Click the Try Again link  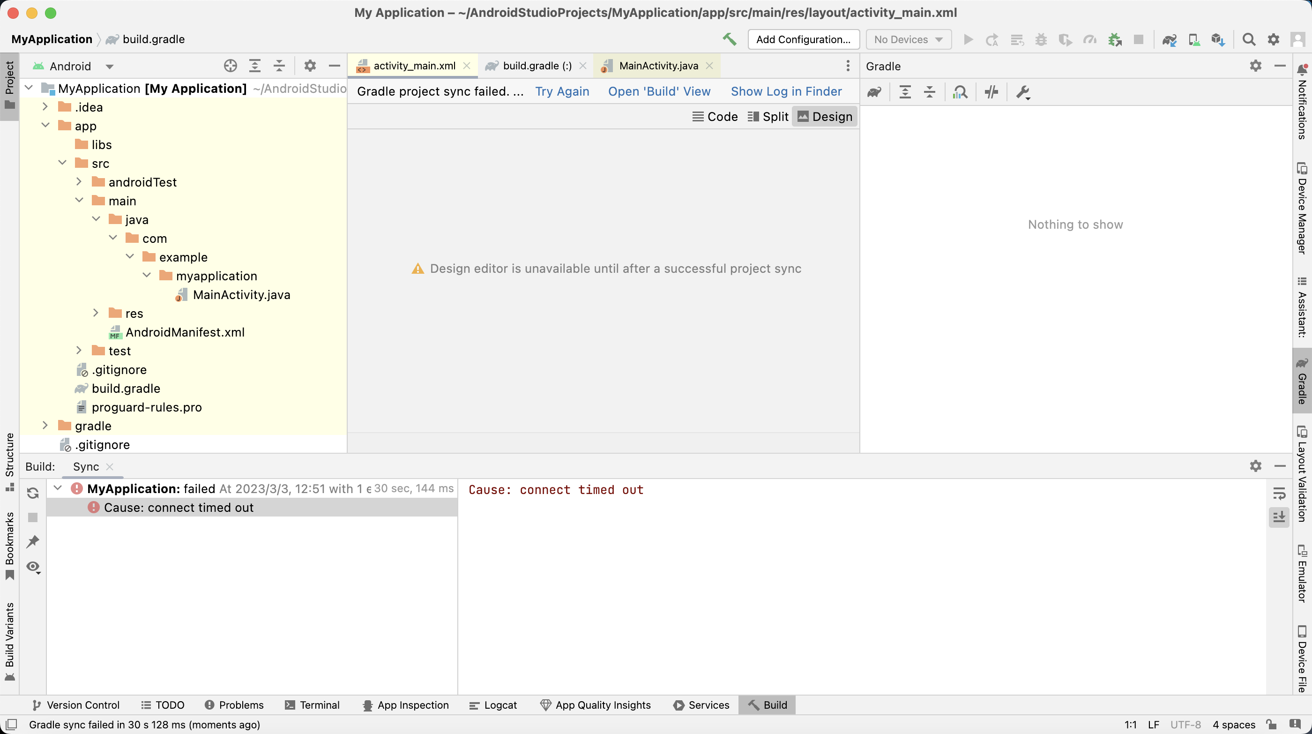[x=562, y=91]
